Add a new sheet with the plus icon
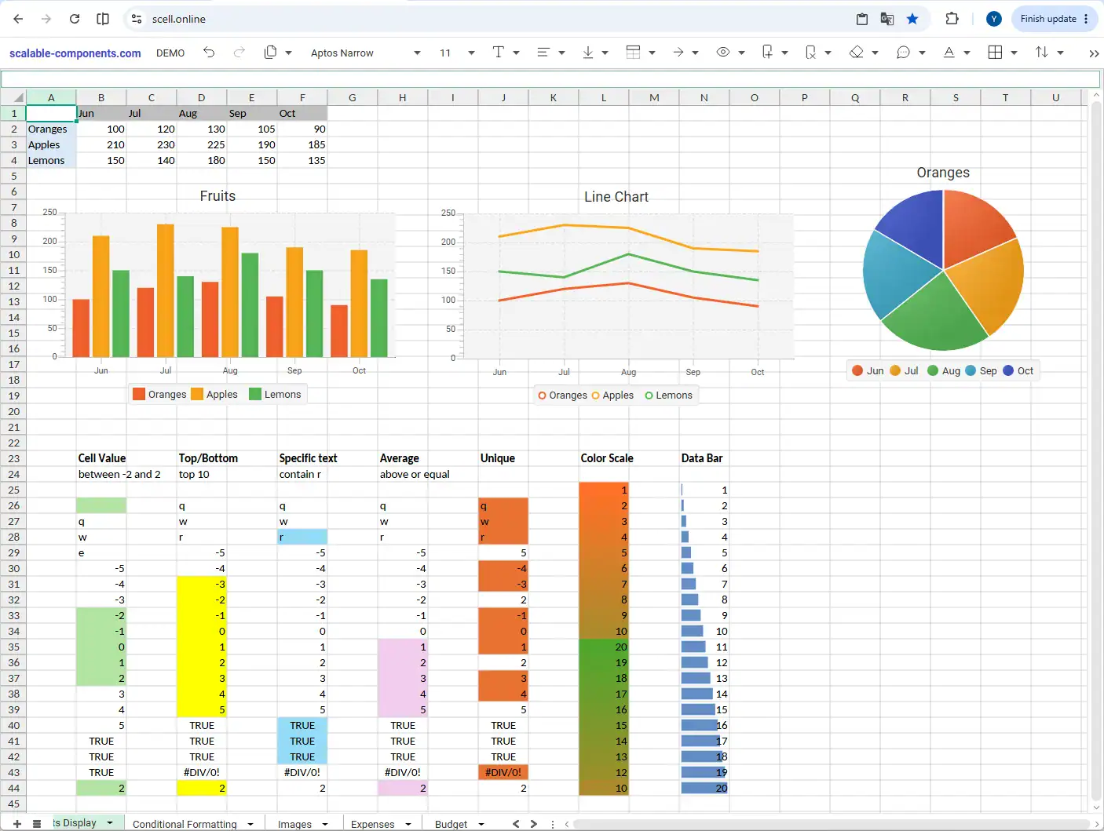 (16, 824)
